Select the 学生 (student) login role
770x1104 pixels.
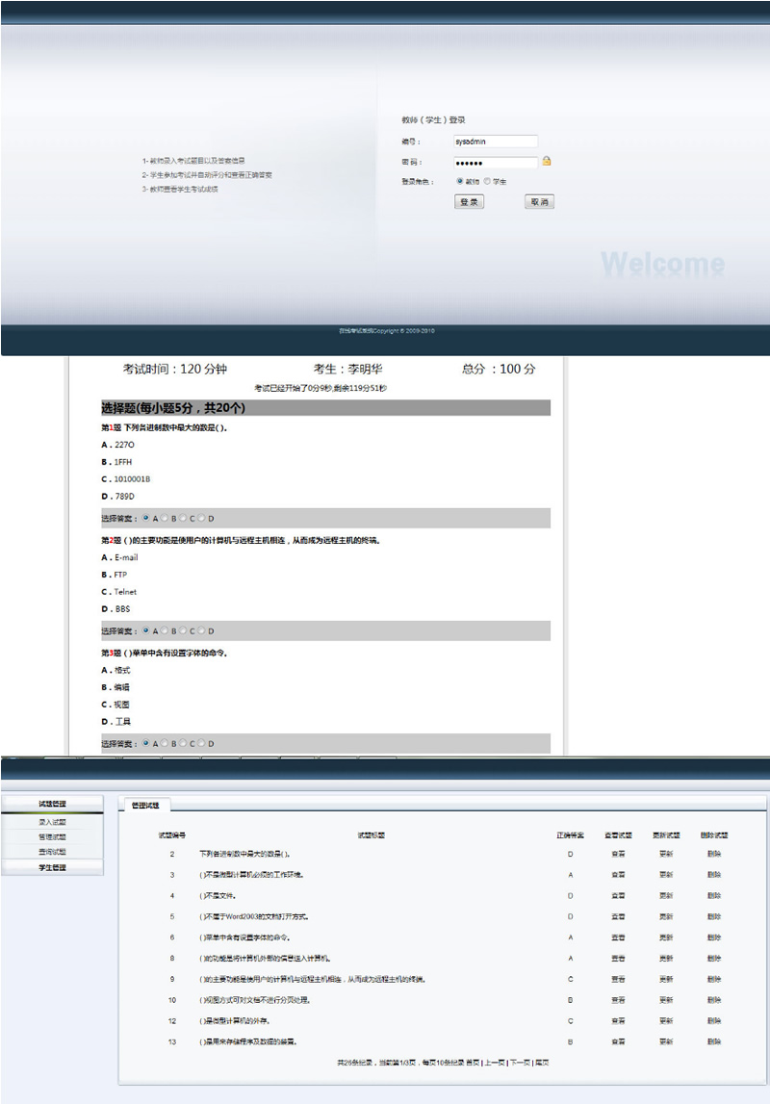(x=485, y=181)
